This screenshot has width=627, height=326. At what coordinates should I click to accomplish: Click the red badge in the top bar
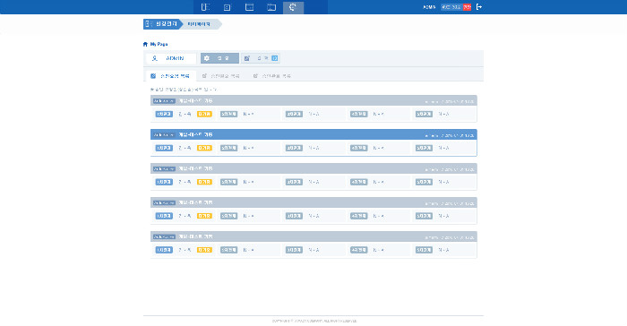click(467, 7)
